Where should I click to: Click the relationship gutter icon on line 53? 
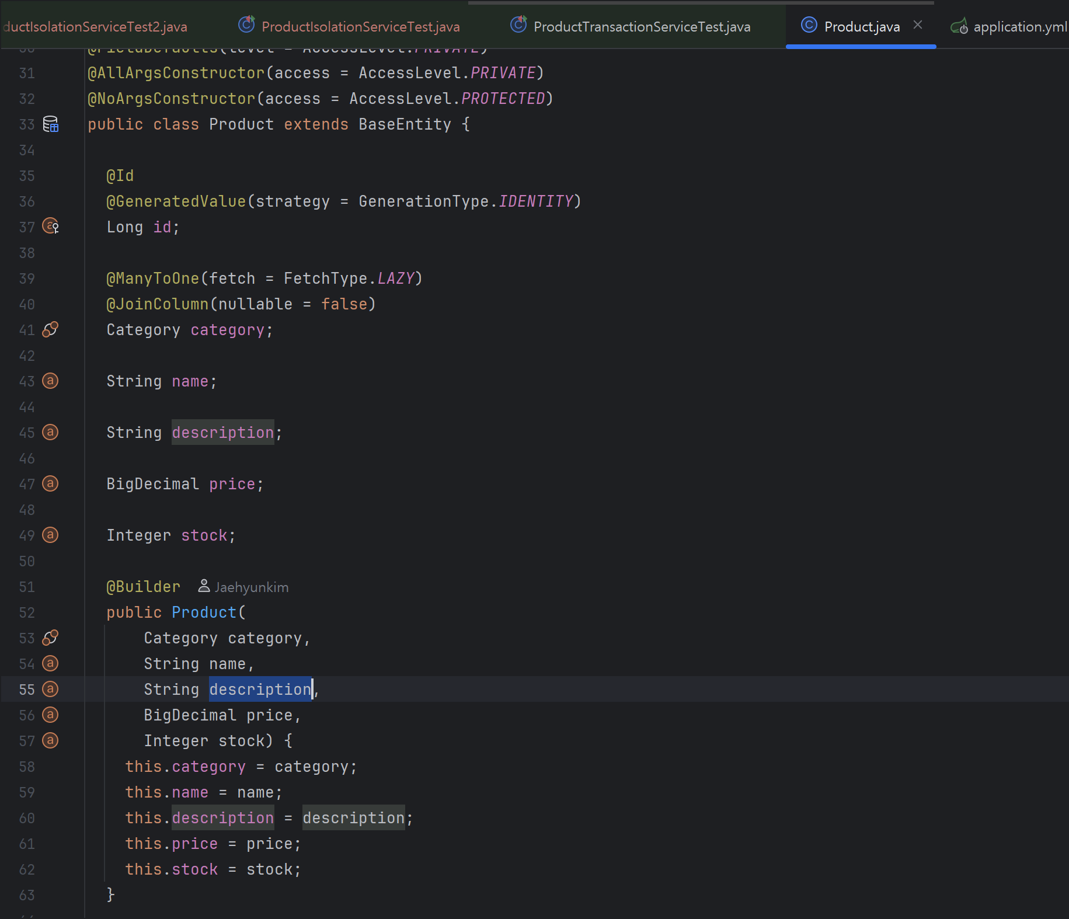[51, 638]
